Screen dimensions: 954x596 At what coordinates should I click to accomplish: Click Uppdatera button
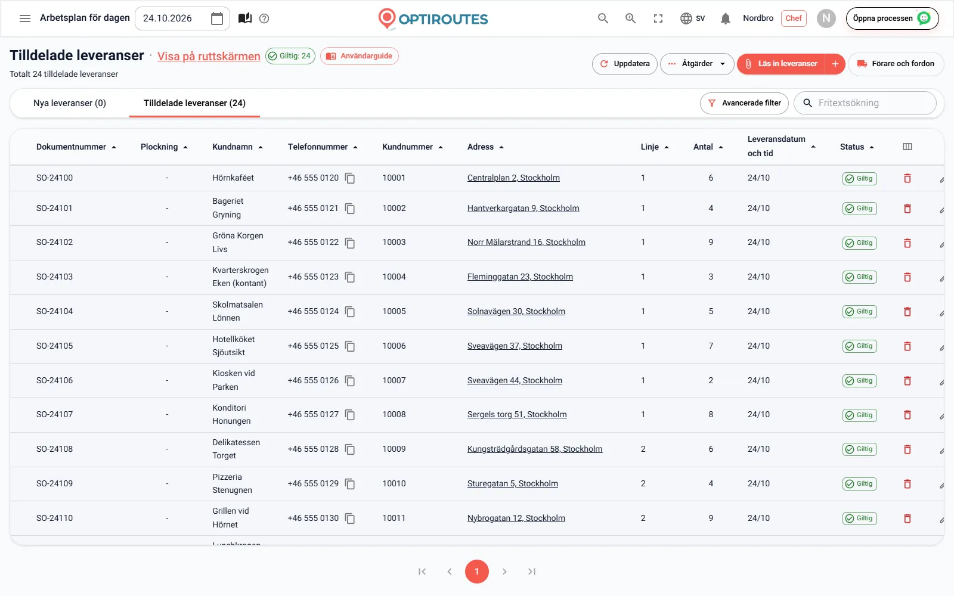(x=625, y=64)
